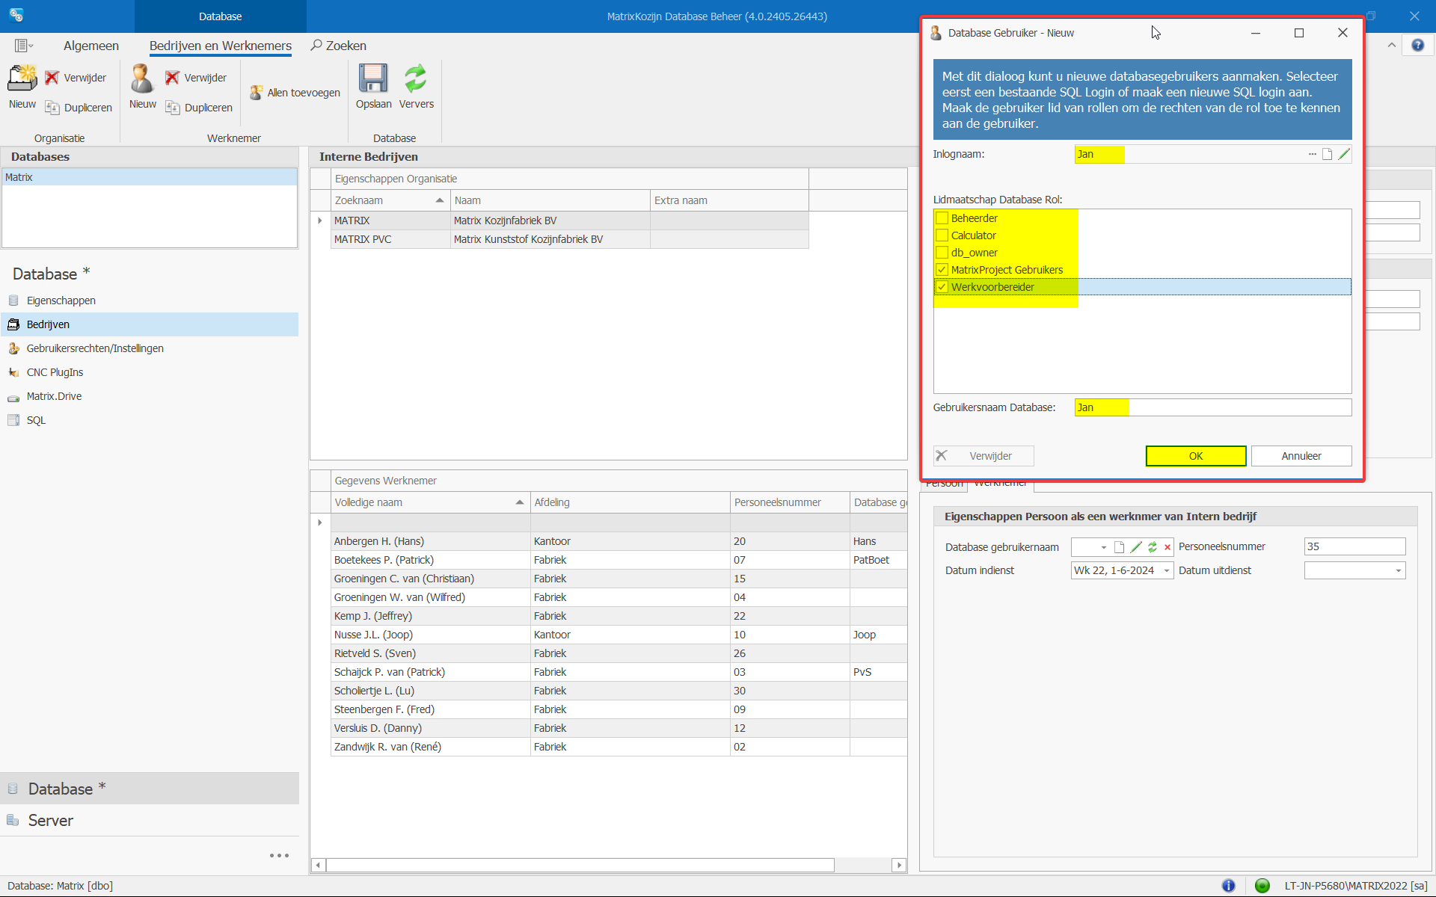Create new werknemer with Nieuw person icon

pyautogui.click(x=142, y=87)
